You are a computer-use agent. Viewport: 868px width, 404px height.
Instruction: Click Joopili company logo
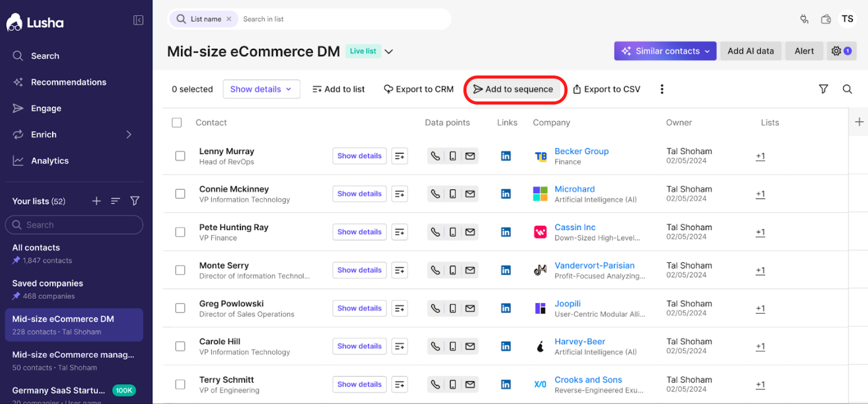click(x=540, y=308)
